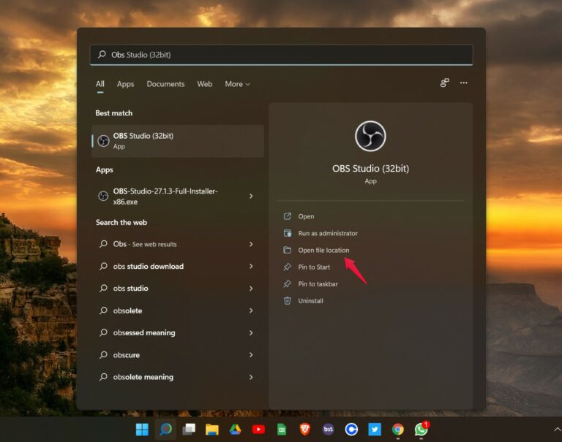Click the Pin to taskbar pin icon
The height and width of the screenshot is (442, 562).
click(x=288, y=283)
